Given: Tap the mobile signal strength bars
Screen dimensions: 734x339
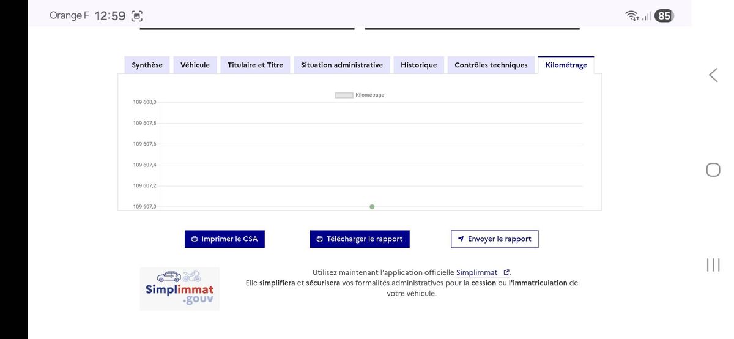Looking at the screenshot, I should pyautogui.click(x=646, y=17).
